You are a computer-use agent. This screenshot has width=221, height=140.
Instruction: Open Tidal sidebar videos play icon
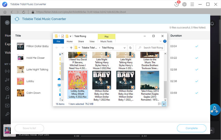point(7,106)
